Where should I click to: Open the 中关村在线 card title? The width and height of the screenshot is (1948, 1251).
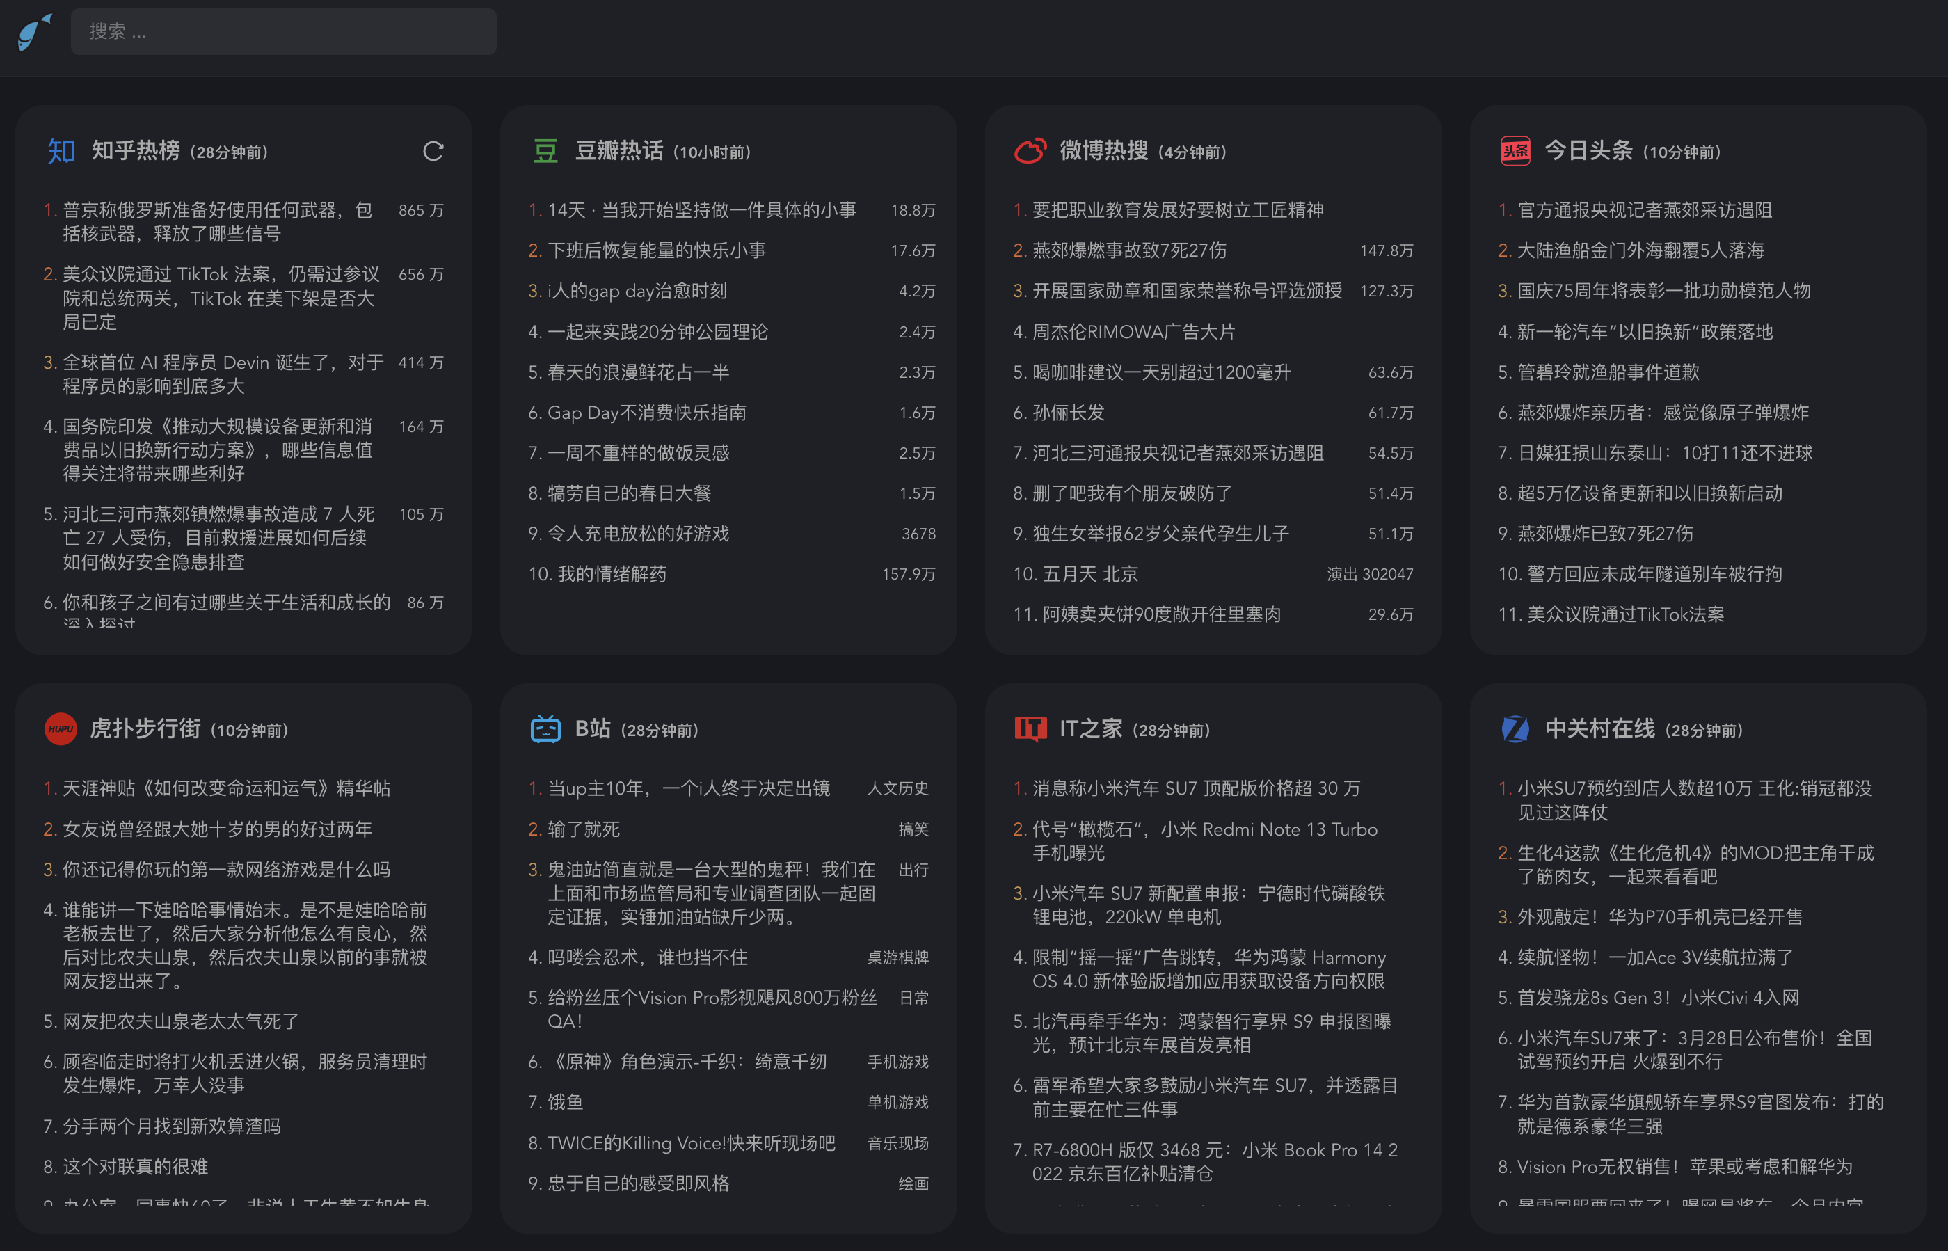pos(1599,729)
